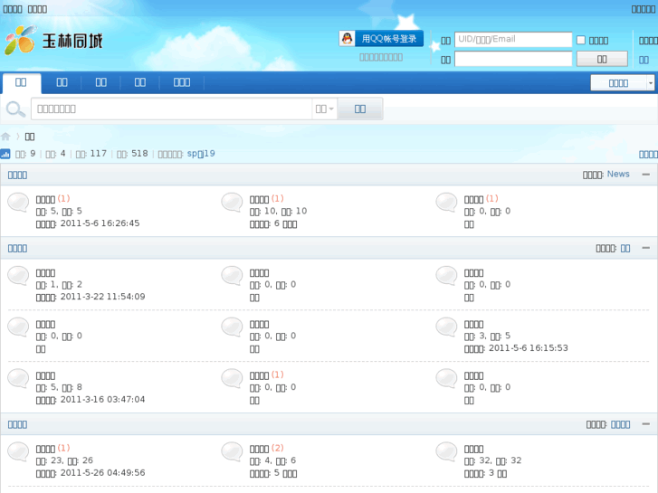Click the 玉林同城 site logo
The height and width of the screenshot is (493, 658).
coord(53,41)
